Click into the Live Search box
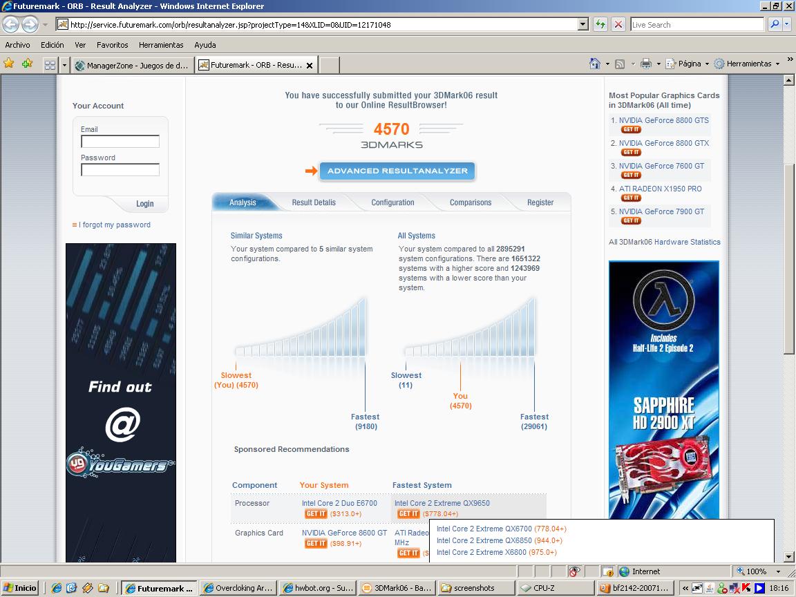 pyautogui.click(x=697, y=24)
